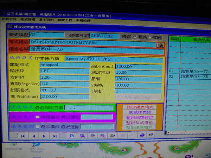Image resolution: width=211 pixels, height=158 pixels.
Task: Select report list row 02 銷貨單(中一刀)
Action: point(190,77)
